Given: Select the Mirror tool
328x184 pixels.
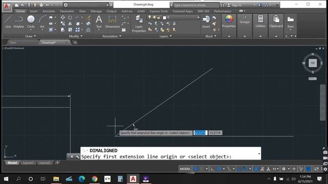Looking at the screenshot, I should pyautogui.click(x=70, y=24).
